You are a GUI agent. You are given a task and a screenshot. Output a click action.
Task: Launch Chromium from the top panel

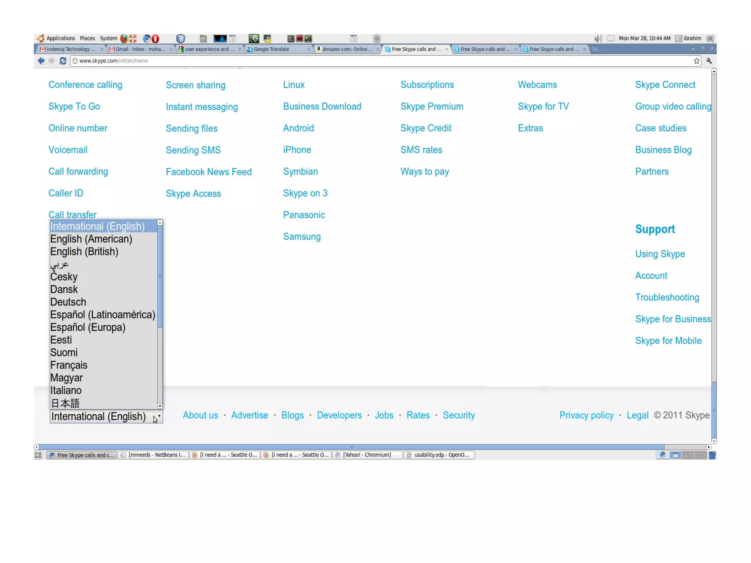147,38
